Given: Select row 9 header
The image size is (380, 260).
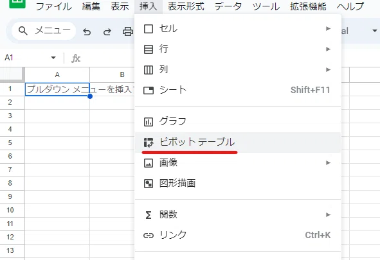Looking at the screenshot, I should (12, 197).
